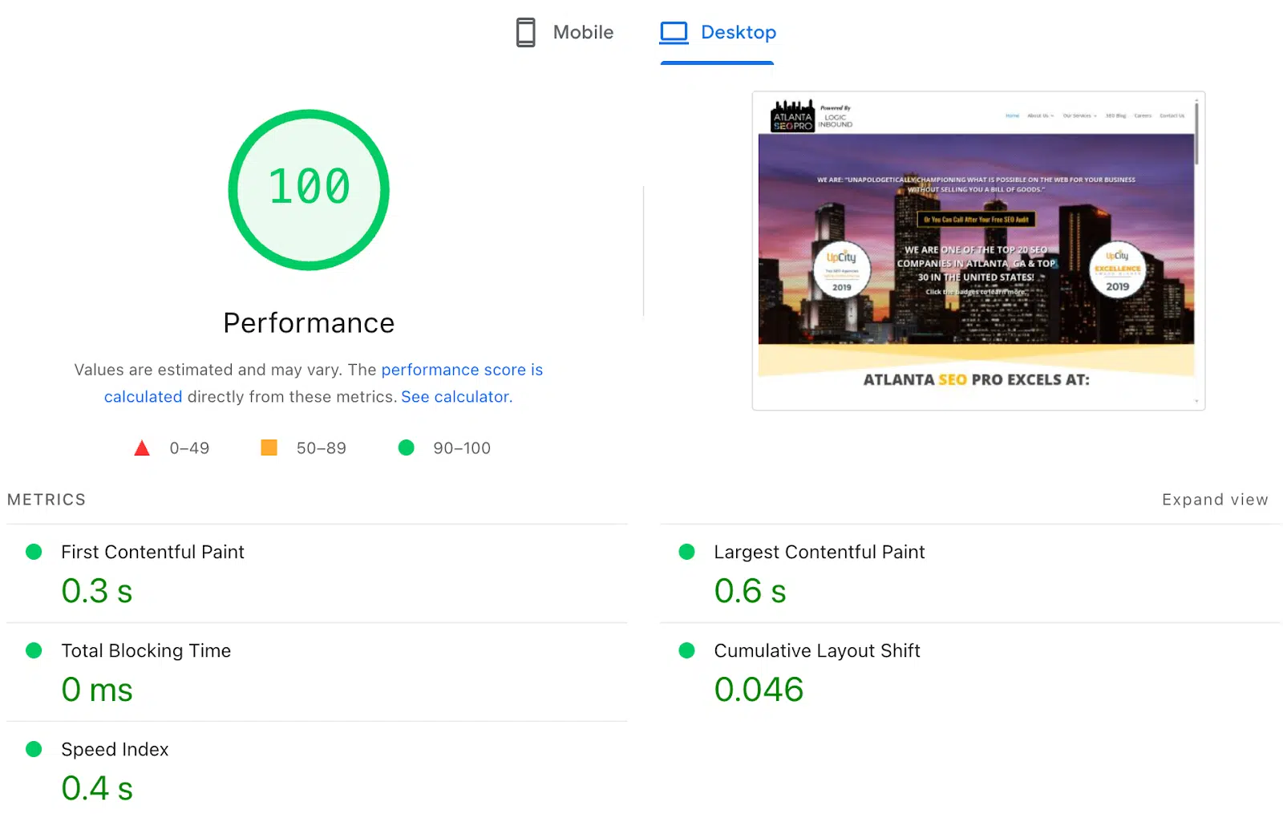Click the 90–100 legend range text
This screenshot has width=1283, height=814.
pyautogui.click(x=462, y=448)
